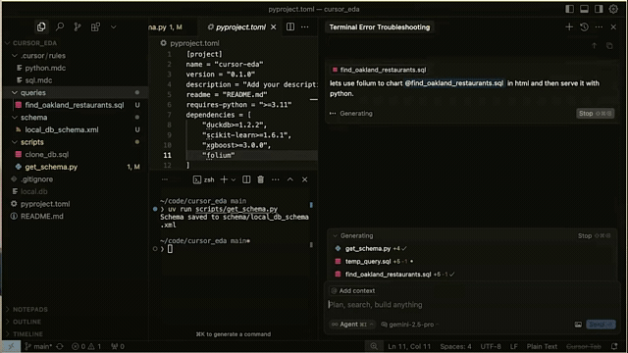Open the Source Control view icon

click(78, 26)
